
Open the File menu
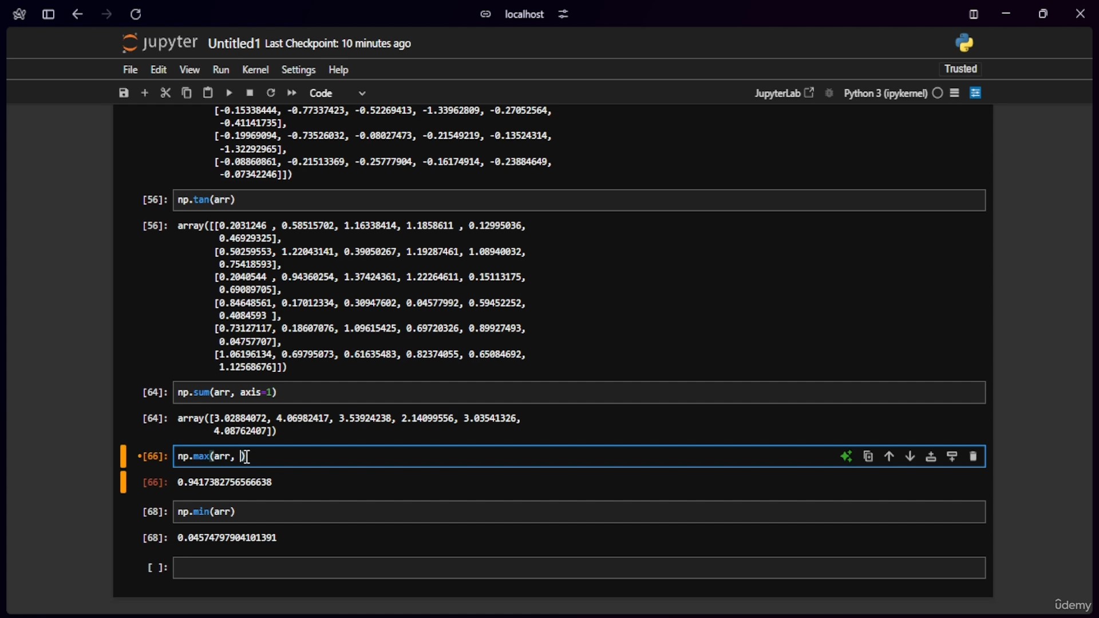pos(131,70)
